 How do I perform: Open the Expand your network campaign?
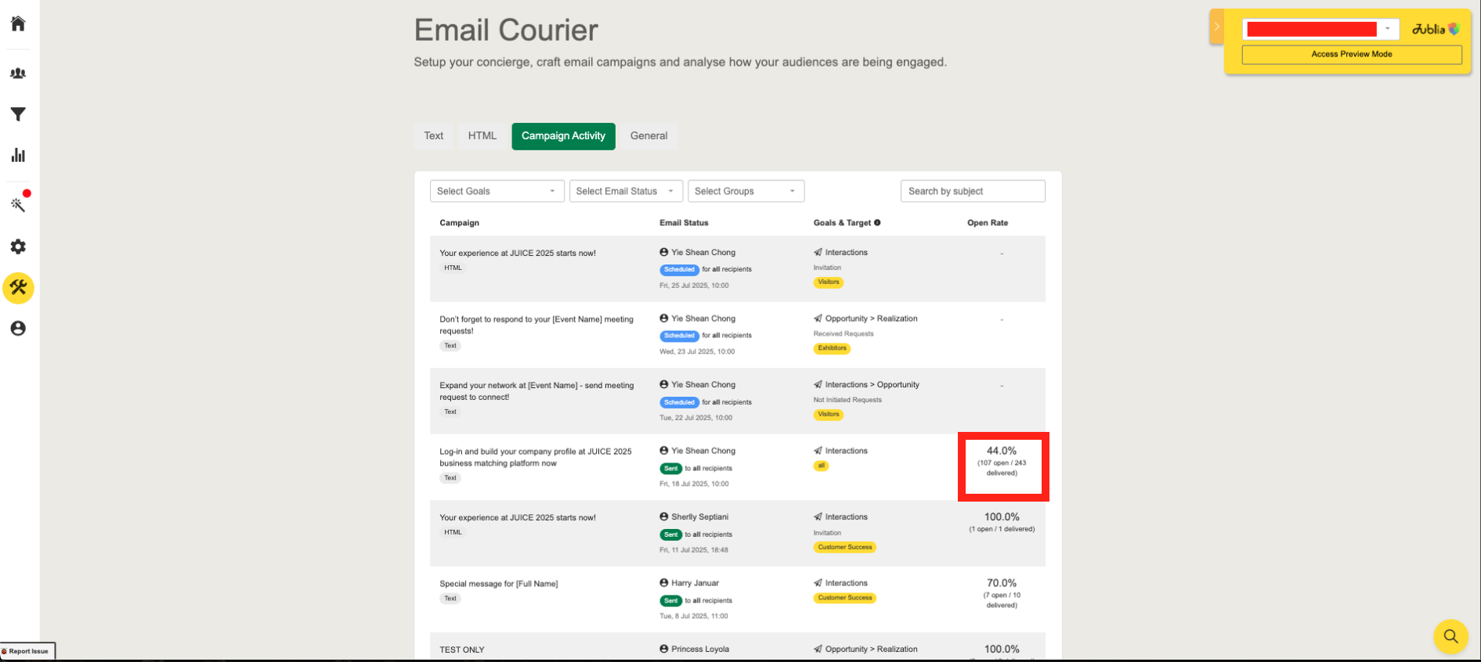536,391
